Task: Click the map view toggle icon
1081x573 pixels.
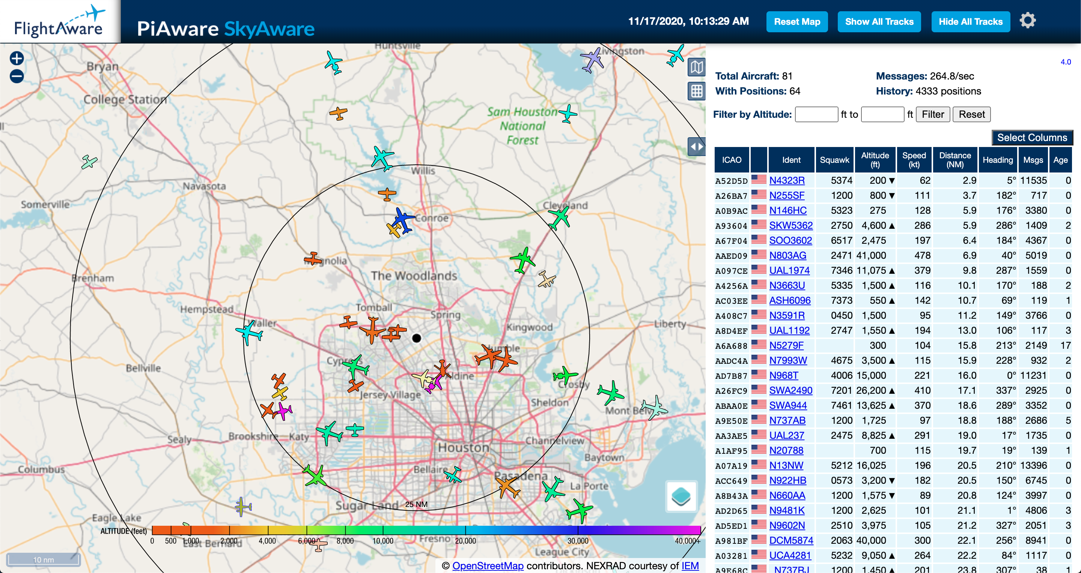Action: click(x=696, y=67)
